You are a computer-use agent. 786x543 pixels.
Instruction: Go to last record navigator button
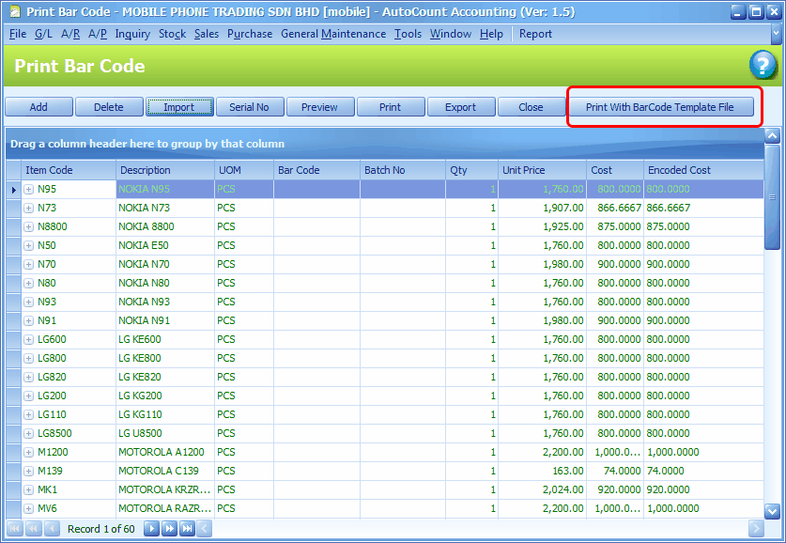188,529
